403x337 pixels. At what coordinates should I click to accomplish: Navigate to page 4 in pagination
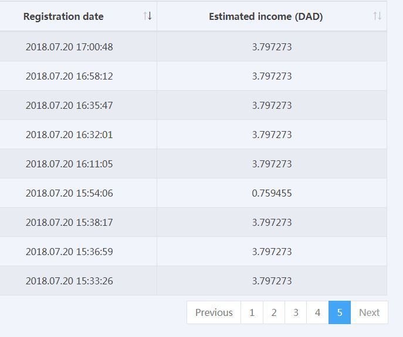pyautogui.click(x=317, y=312)
